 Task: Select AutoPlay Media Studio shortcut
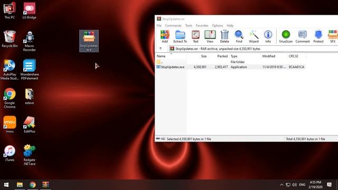coord(10,69)
